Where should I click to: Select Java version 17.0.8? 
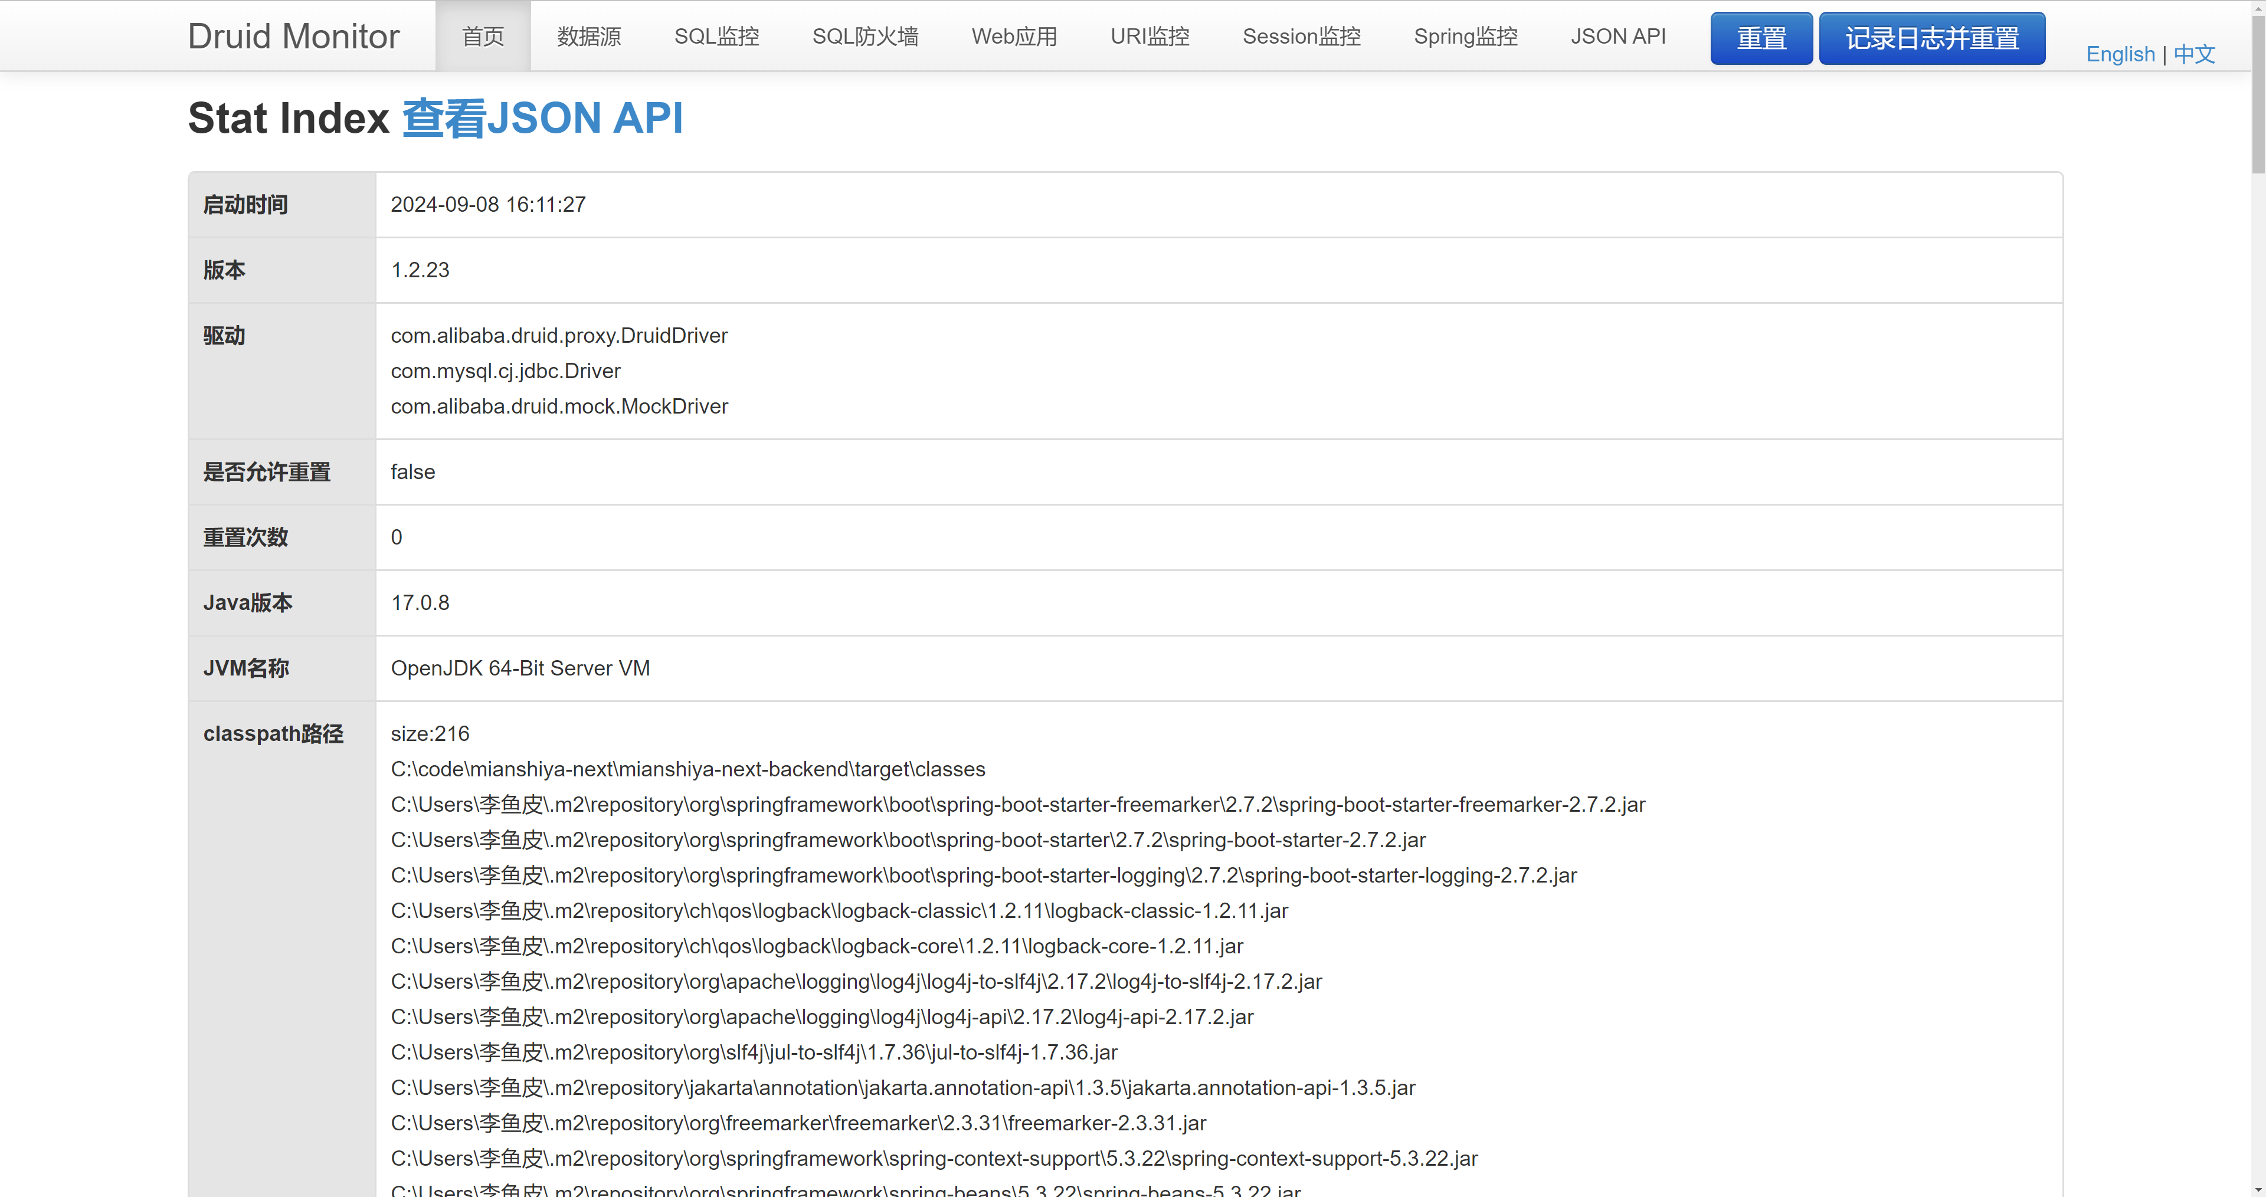pyautogui.click(x=420, y=602)
